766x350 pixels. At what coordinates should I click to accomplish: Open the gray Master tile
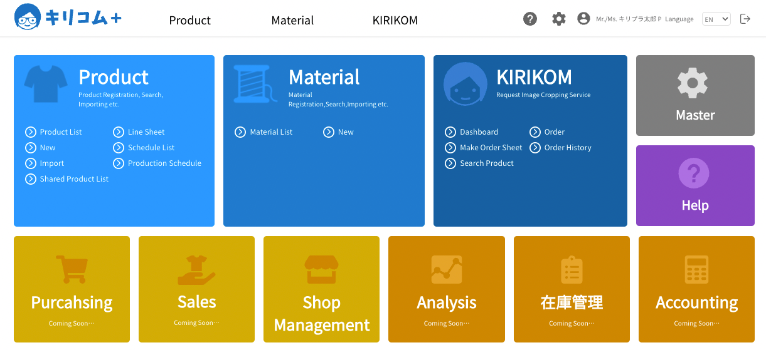pyautogui.click(x=695, y=95)
